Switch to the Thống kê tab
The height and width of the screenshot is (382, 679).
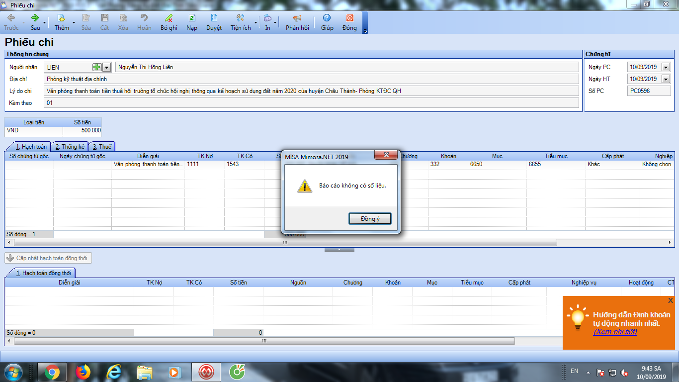70,147
